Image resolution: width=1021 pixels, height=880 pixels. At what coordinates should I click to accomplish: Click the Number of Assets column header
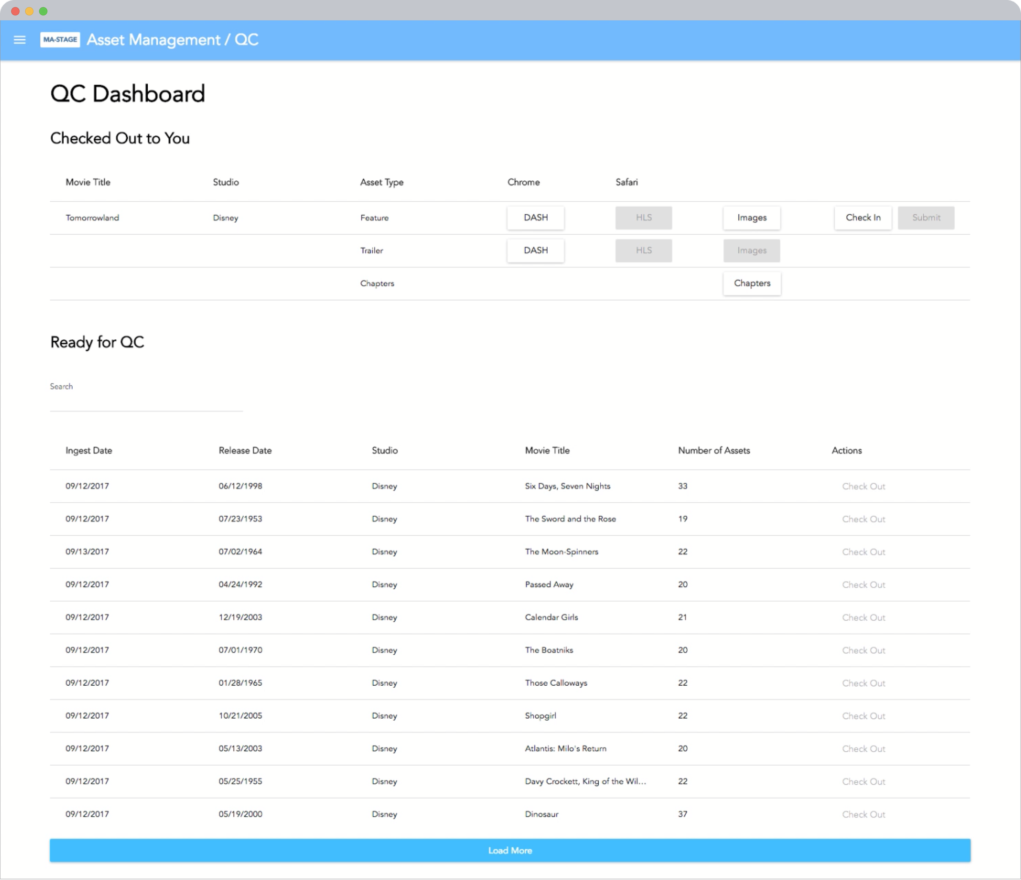pyautogui.click(x=713, y=450)
